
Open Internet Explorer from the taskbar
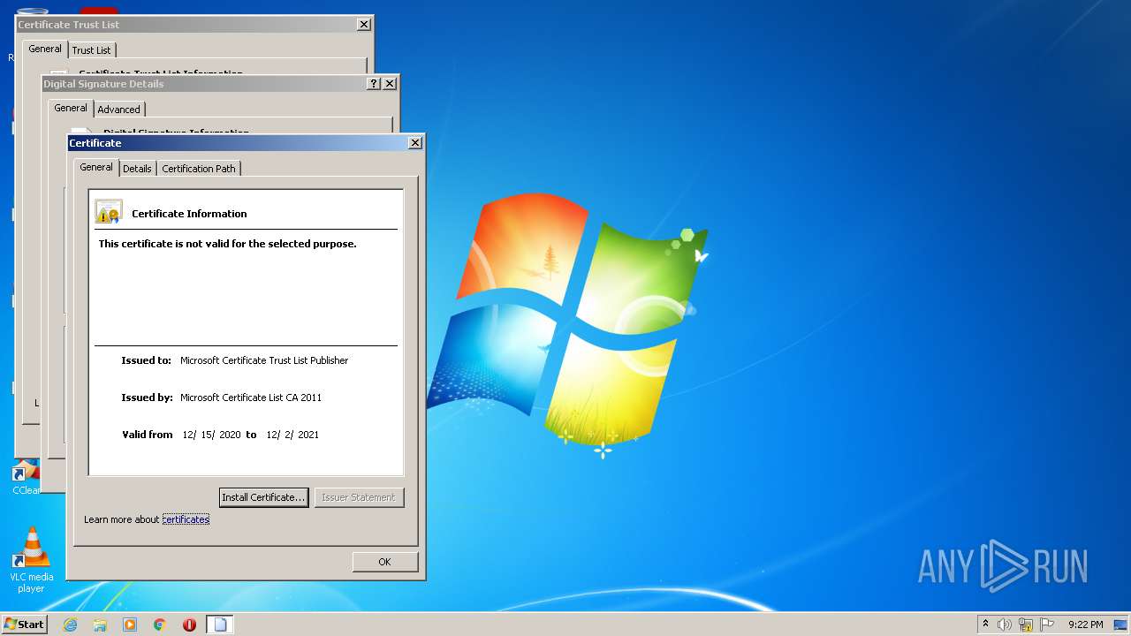point(71,625)
